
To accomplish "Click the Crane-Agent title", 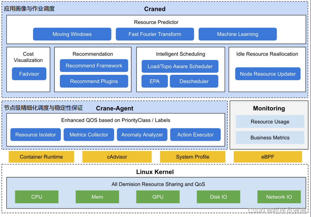I will pos(115,108).
